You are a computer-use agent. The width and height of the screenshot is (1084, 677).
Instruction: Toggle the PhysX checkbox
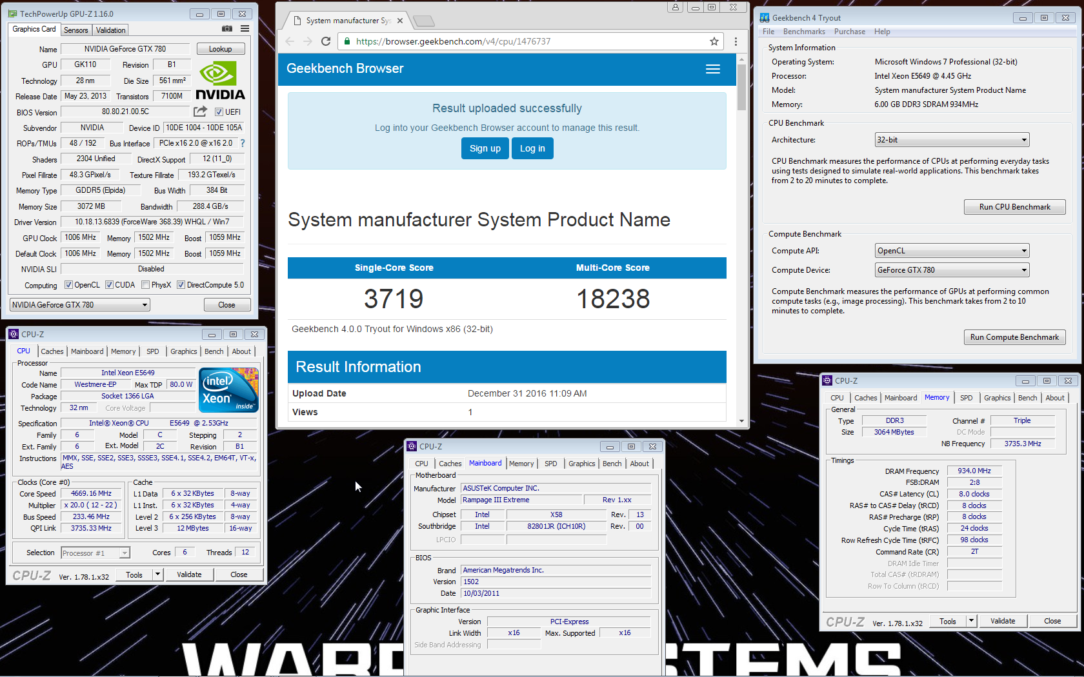coord(146,285)
